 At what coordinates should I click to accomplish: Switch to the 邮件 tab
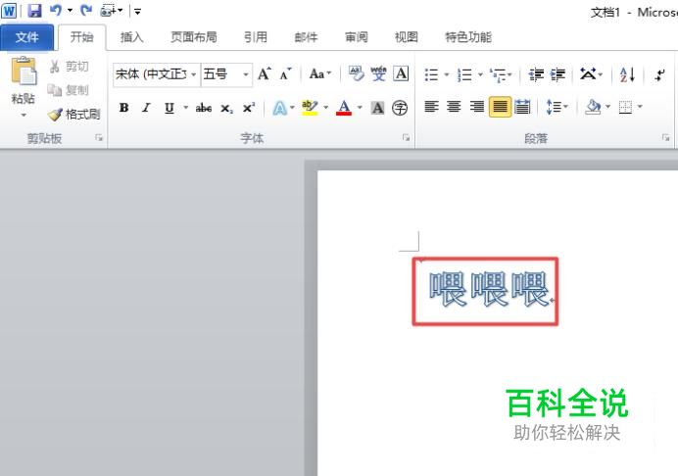pyautogui.click(x=306, y=37)
